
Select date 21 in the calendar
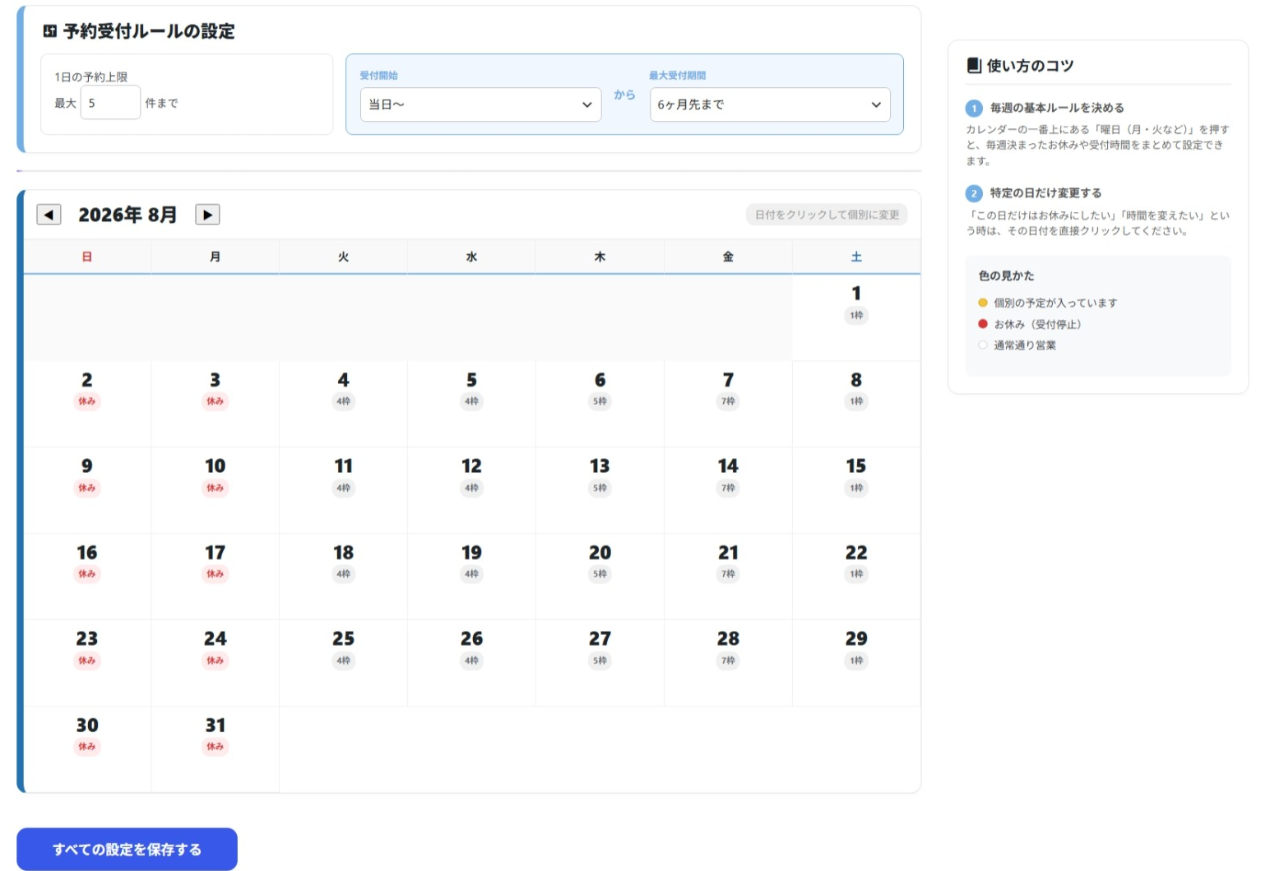pos(729,577)
